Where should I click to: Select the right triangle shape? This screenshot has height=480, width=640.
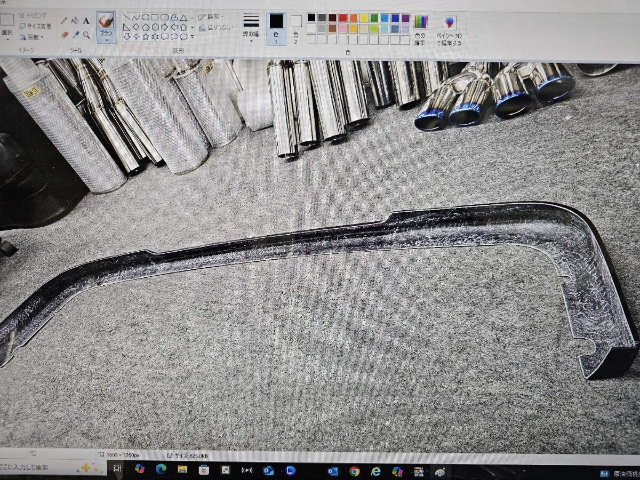[127, 27]
